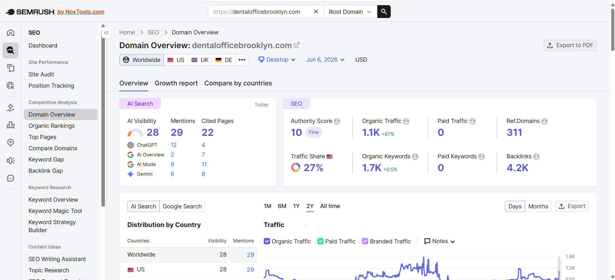Click the Worldwide row in distribution table
Viewport: 615px width, 280px height.
click(188, 255)
